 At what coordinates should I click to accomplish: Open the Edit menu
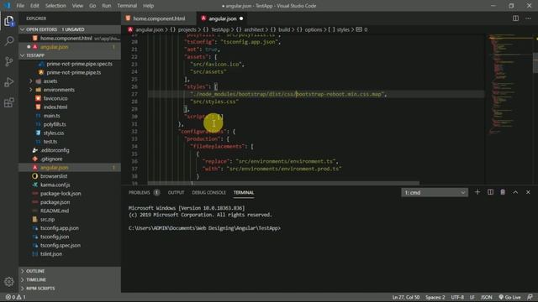click(x=34, y=6)
